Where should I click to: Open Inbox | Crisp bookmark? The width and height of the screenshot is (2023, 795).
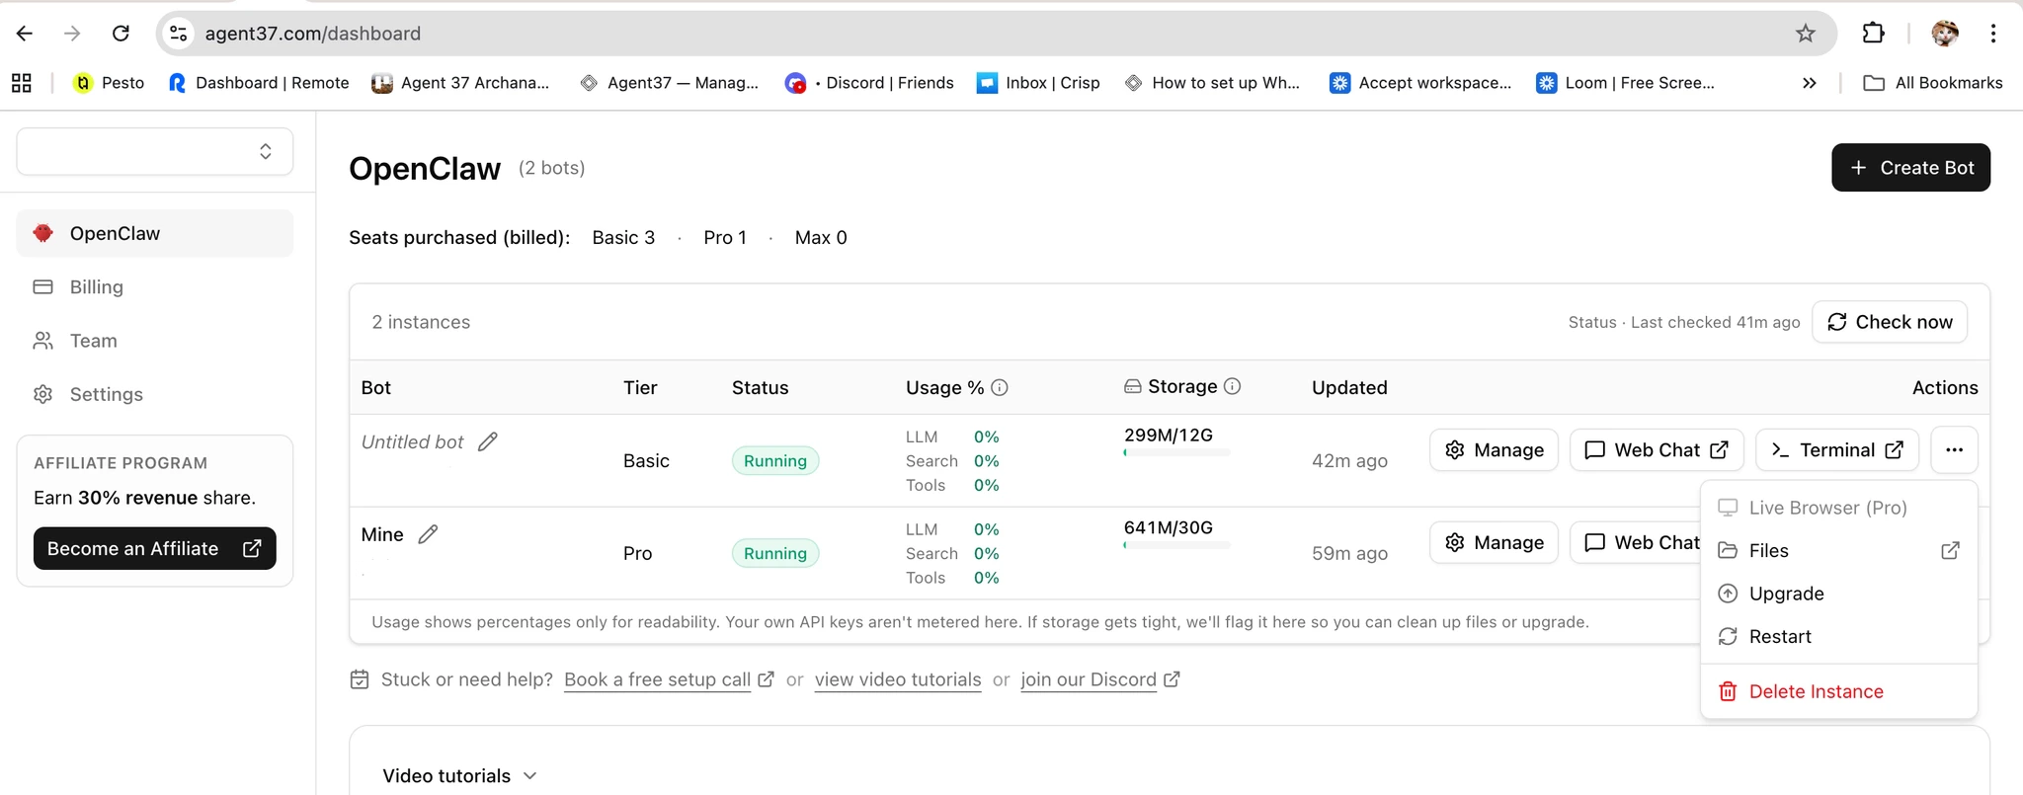click(x=1038, y=83)
